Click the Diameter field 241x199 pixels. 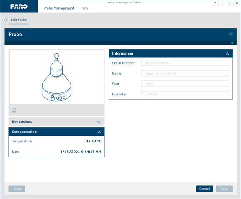pos(185,94)
